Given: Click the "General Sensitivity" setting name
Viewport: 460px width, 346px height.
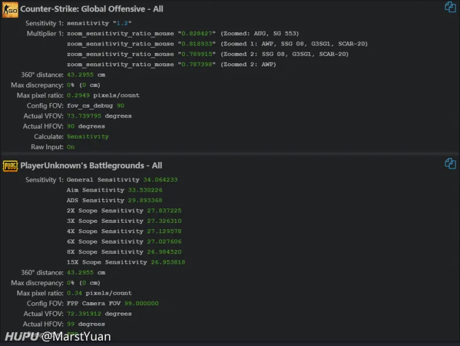Looking at the screenshot, I should (103, 180).
